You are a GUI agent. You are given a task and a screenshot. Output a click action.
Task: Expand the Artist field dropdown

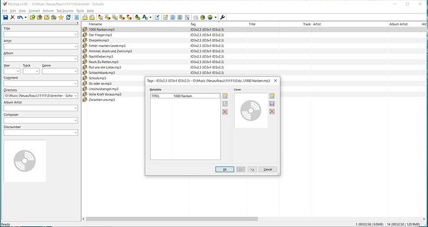pos(75,46)
